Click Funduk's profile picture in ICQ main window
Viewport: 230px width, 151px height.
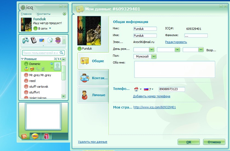[x=26, y=24]
